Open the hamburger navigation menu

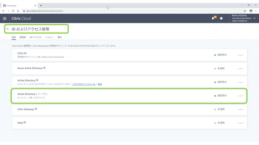click(5, 19)
